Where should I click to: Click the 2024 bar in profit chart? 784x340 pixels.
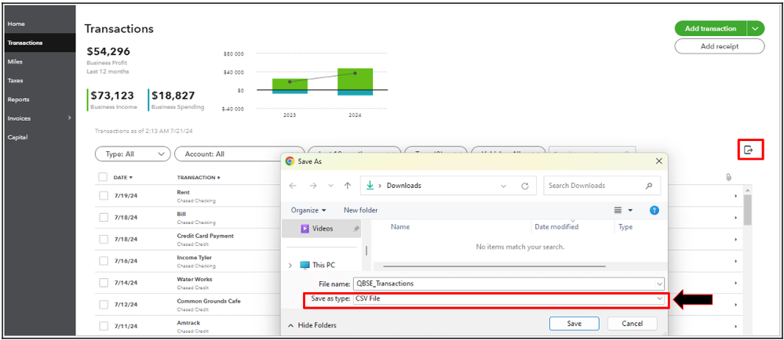pos(355,82)
